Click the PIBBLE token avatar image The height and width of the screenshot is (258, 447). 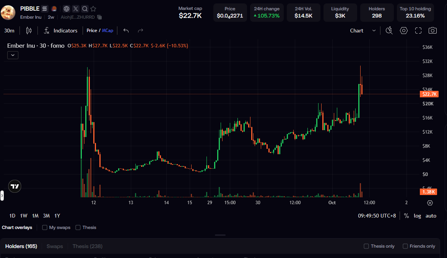[x=8, y=12]
